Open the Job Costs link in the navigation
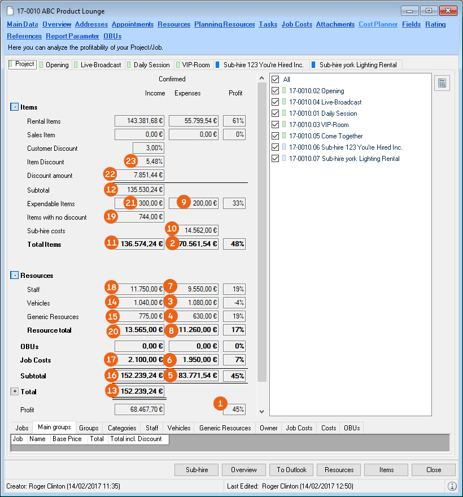The width and height of the screenshot is (463, 497). [296, 24]
